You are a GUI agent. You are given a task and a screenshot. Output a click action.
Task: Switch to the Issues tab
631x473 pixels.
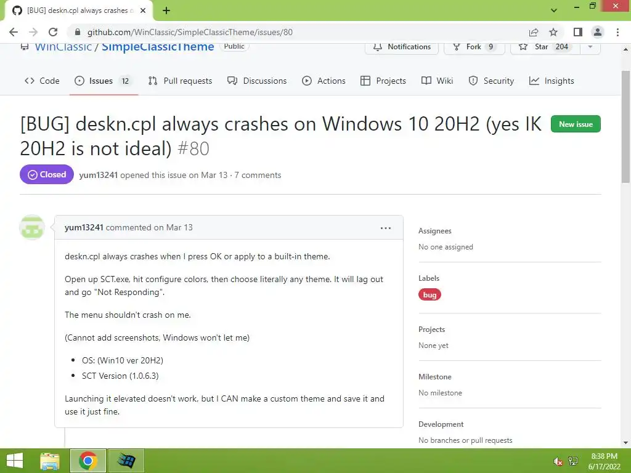pyautogui.click(x=104, y=81)
